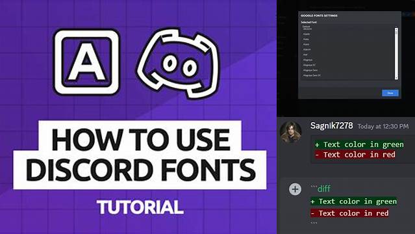Open Sagnik7278's profile avatar
The height and width of the screenshot is (234, 415).
click(x=290, y=132)
